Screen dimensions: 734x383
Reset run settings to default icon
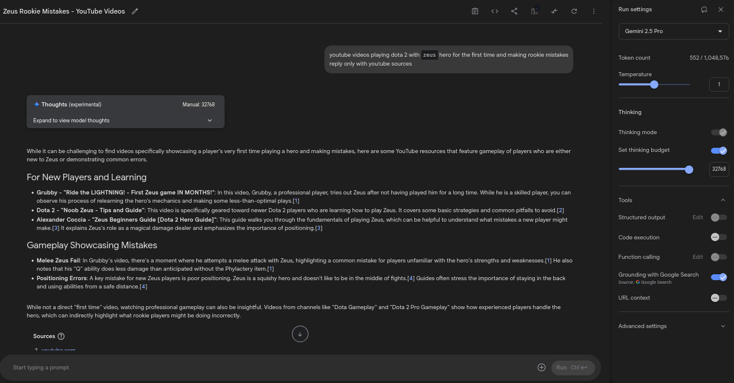704,9
